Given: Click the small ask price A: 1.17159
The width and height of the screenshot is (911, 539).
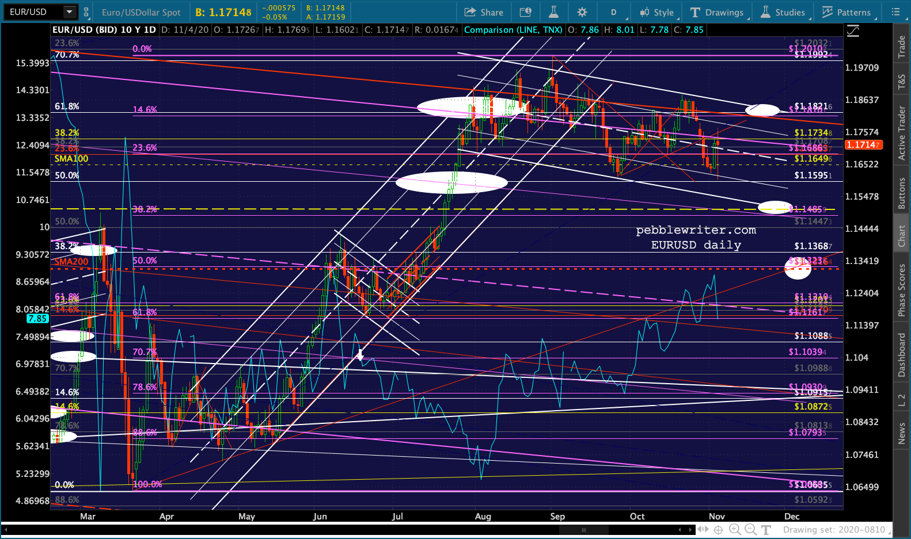Looking at the screenshot, I should point(325,17).
